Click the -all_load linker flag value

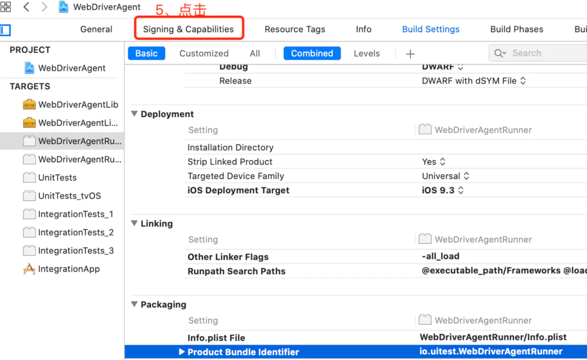tap(440, 256)
